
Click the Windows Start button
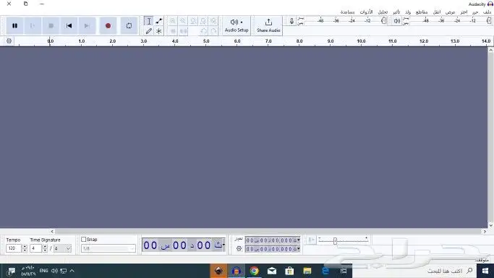tap(485, 271)
